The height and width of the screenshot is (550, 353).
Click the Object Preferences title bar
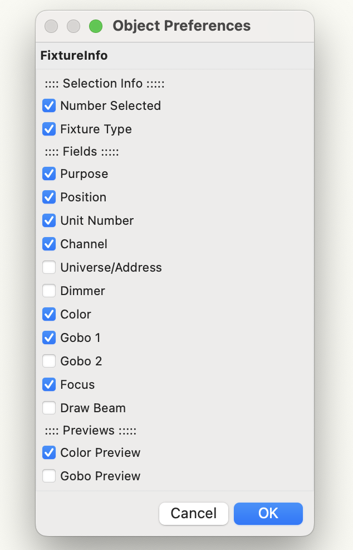click(x=182, y=26)
